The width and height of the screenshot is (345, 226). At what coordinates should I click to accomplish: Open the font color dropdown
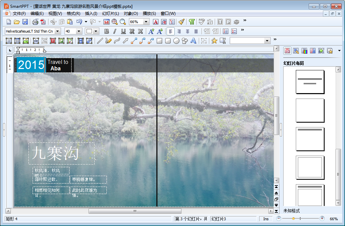(x=96, y=31)
